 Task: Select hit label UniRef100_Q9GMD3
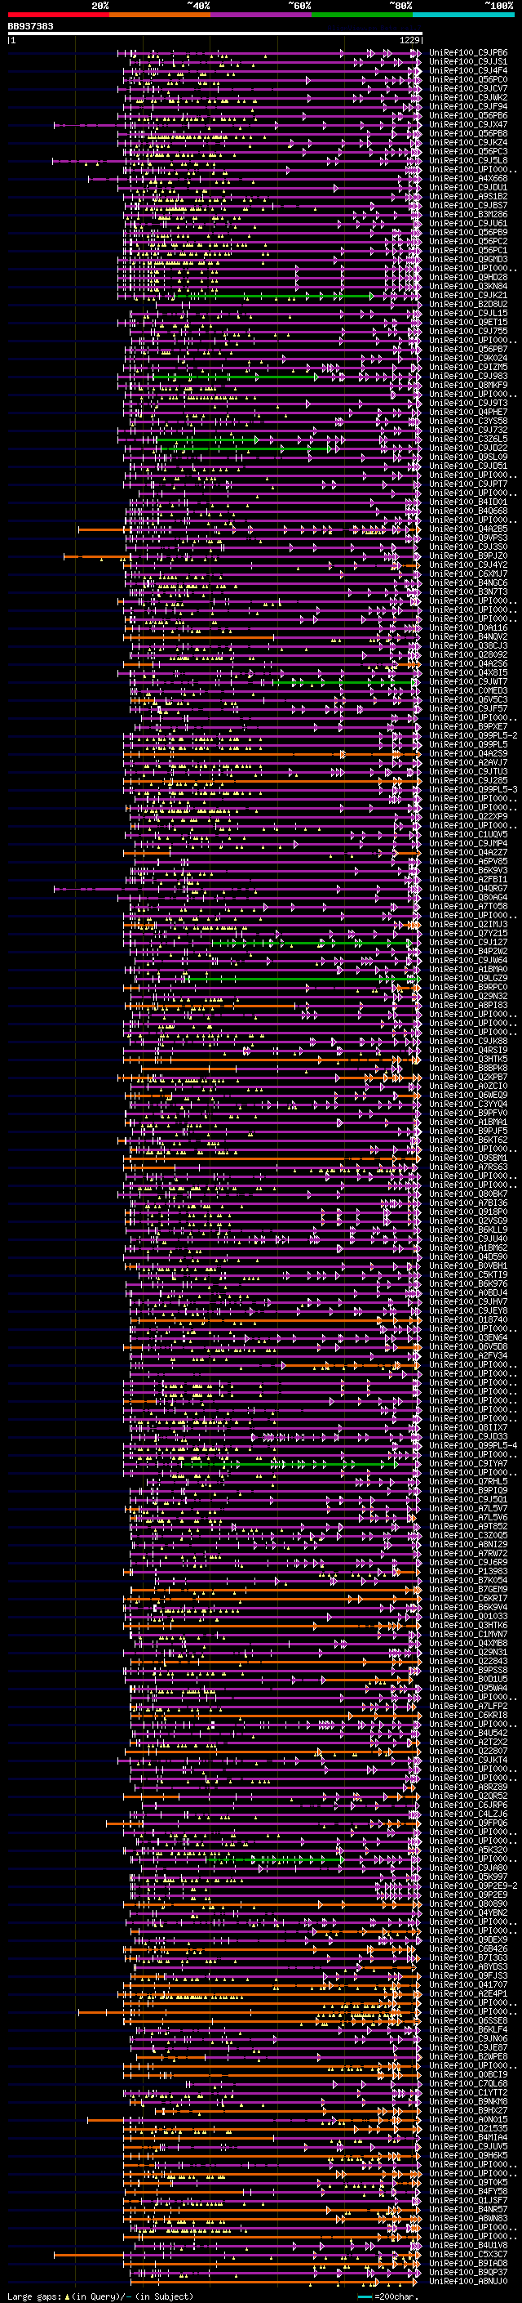point(467,259)
